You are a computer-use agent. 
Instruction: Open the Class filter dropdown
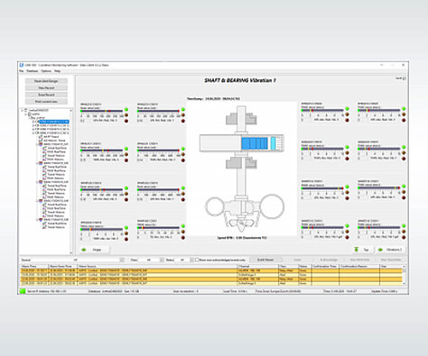pos(162,260)
